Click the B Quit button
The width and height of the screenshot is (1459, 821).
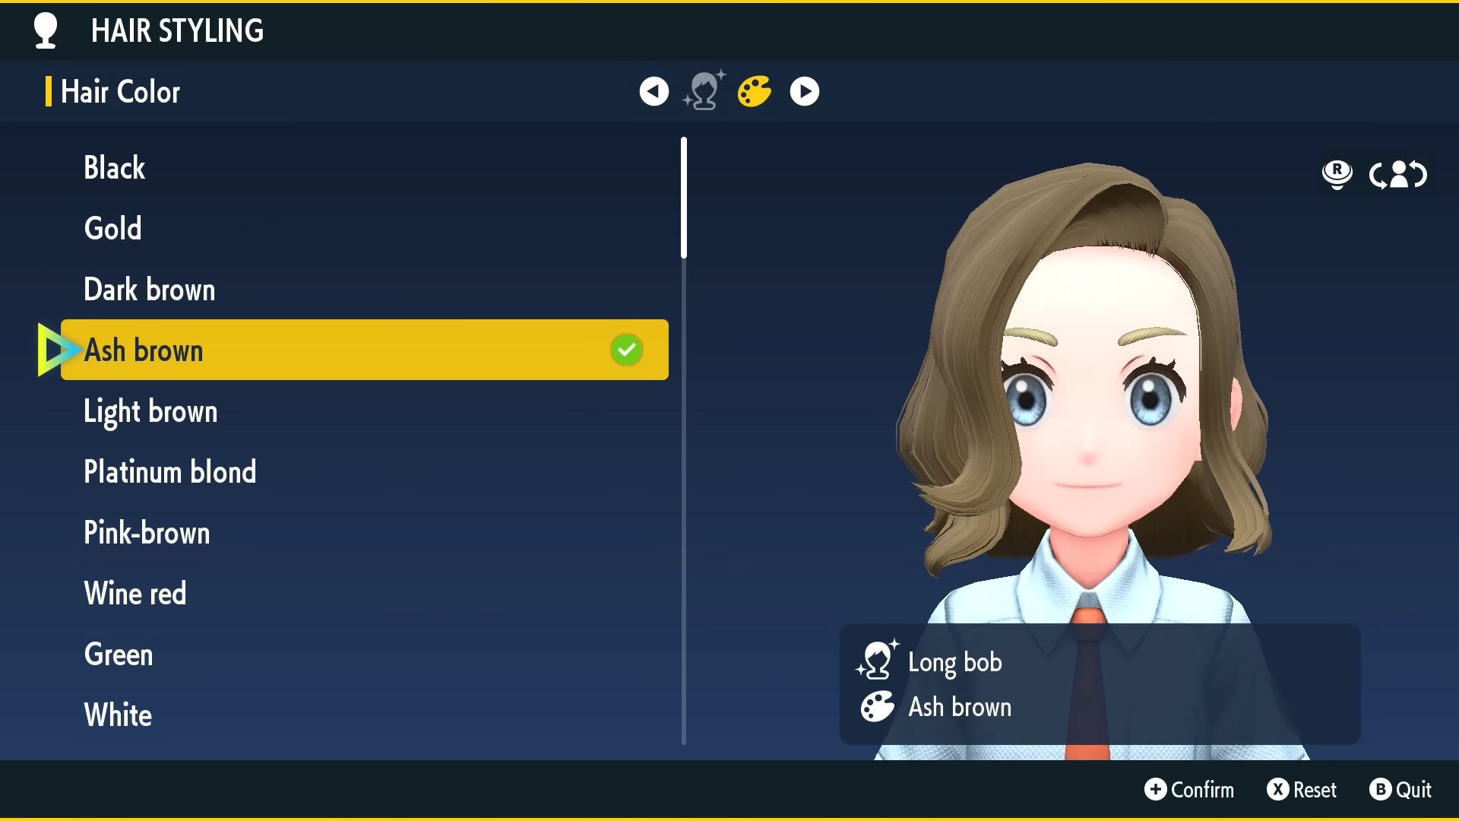tap(1400, 789)
